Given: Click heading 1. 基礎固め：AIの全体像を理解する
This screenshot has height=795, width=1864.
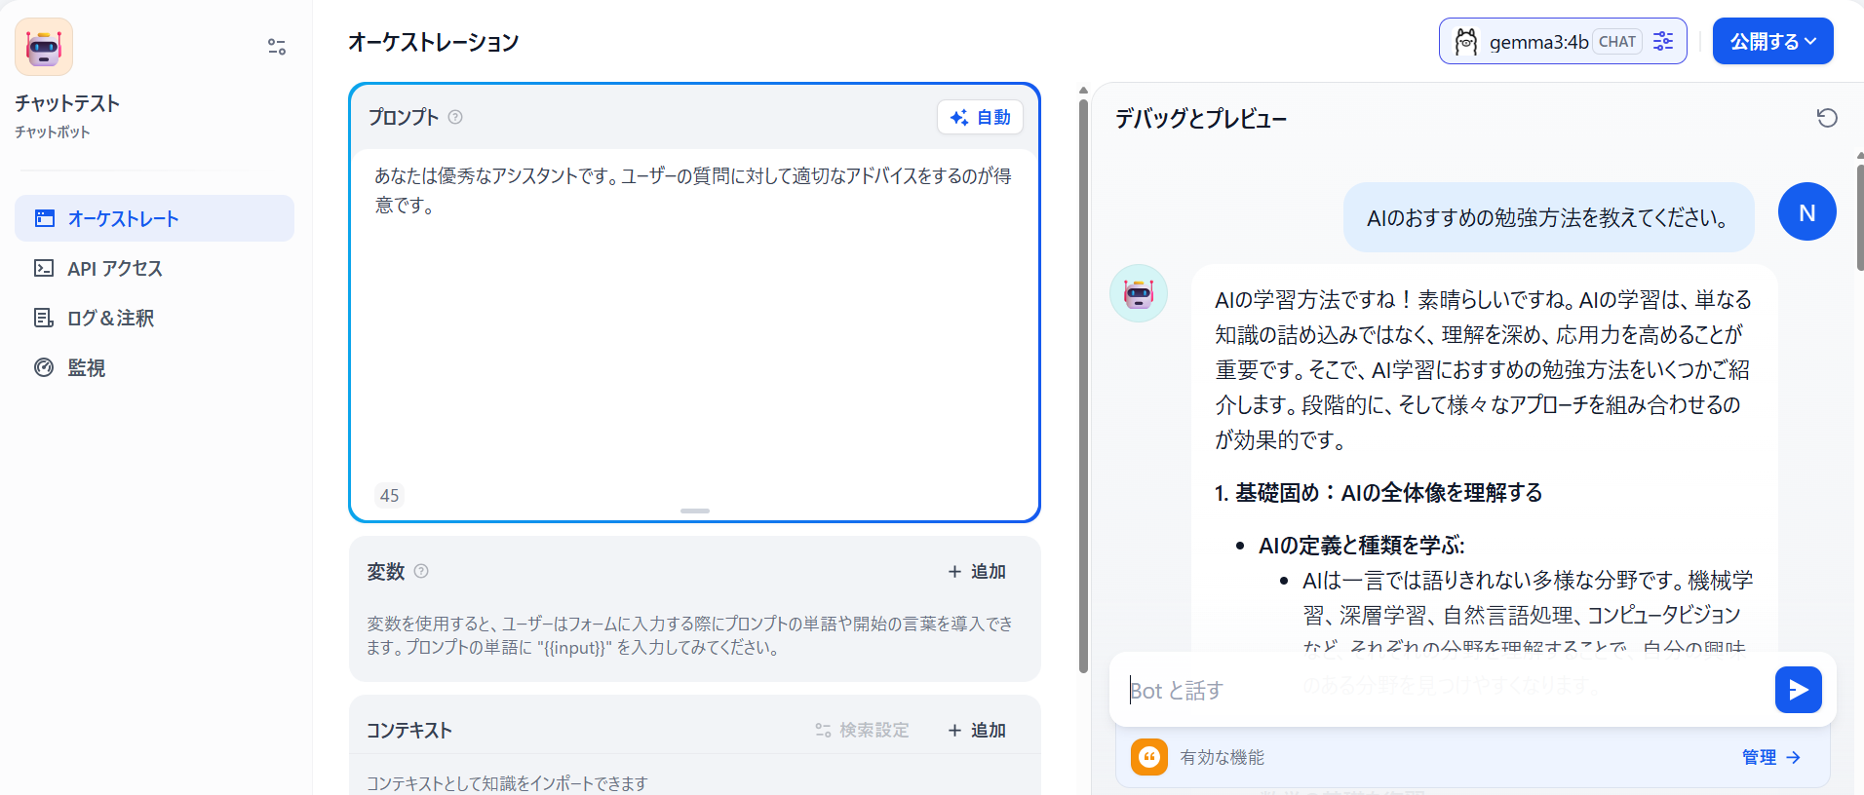Looking at the screenshot, I should tap(1379, 493).
